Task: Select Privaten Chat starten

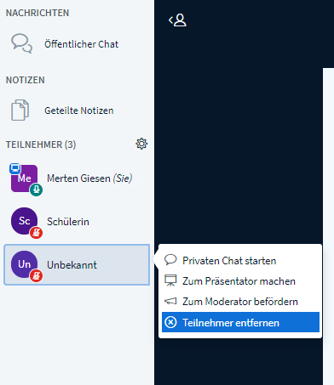Action: 240,260
